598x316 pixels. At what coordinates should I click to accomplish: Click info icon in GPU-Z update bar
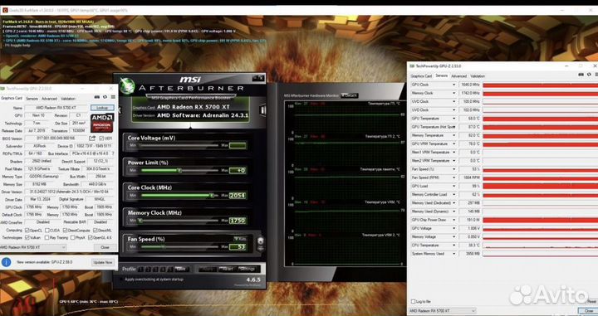(x=6, y=262)
